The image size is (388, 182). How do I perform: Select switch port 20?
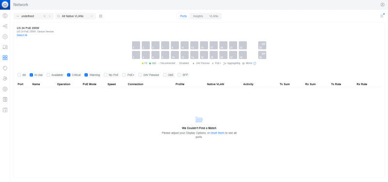(223, 55)
